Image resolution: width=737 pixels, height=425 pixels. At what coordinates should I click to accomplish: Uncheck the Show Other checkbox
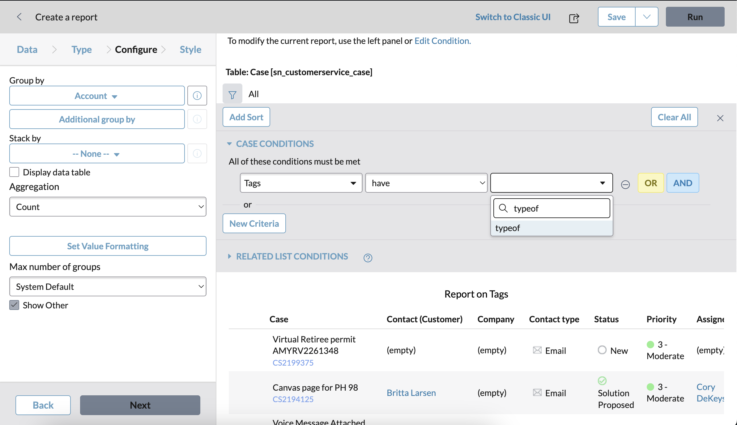(14, 305)
